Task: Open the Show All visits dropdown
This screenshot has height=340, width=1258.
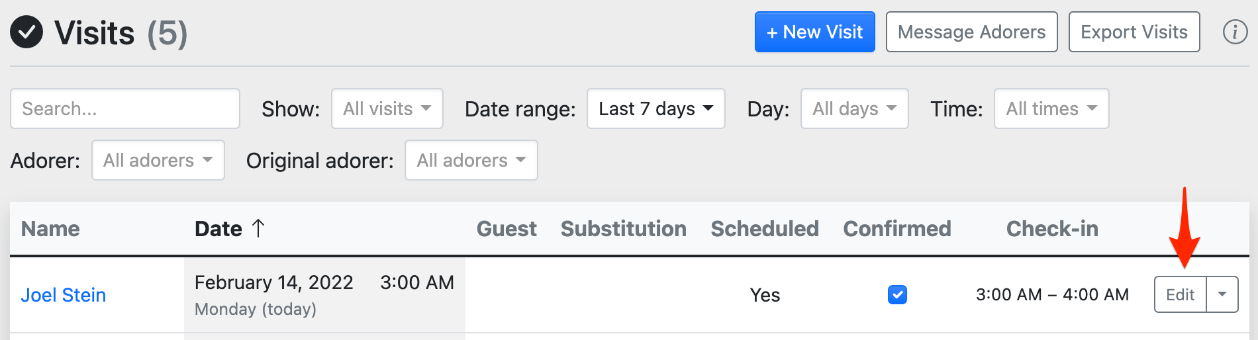Action: tap(387, 108)
